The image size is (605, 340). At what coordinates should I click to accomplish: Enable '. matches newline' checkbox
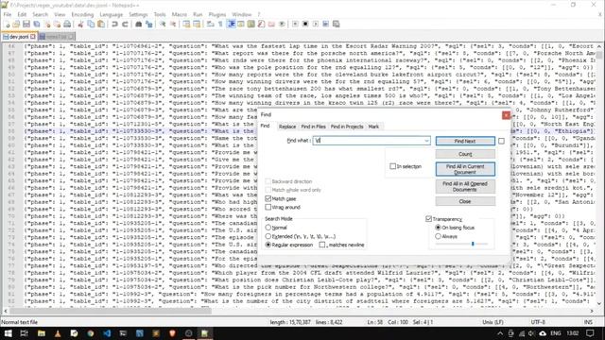click(322, 245)
